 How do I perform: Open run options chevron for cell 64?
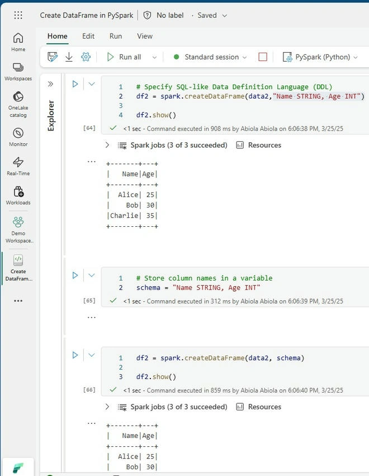point(92,84)
